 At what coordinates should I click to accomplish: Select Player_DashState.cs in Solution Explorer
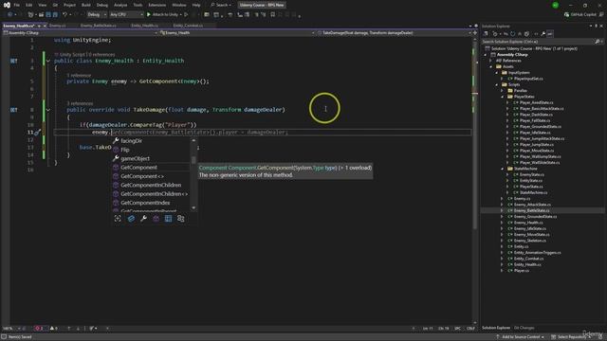point(536,115)
